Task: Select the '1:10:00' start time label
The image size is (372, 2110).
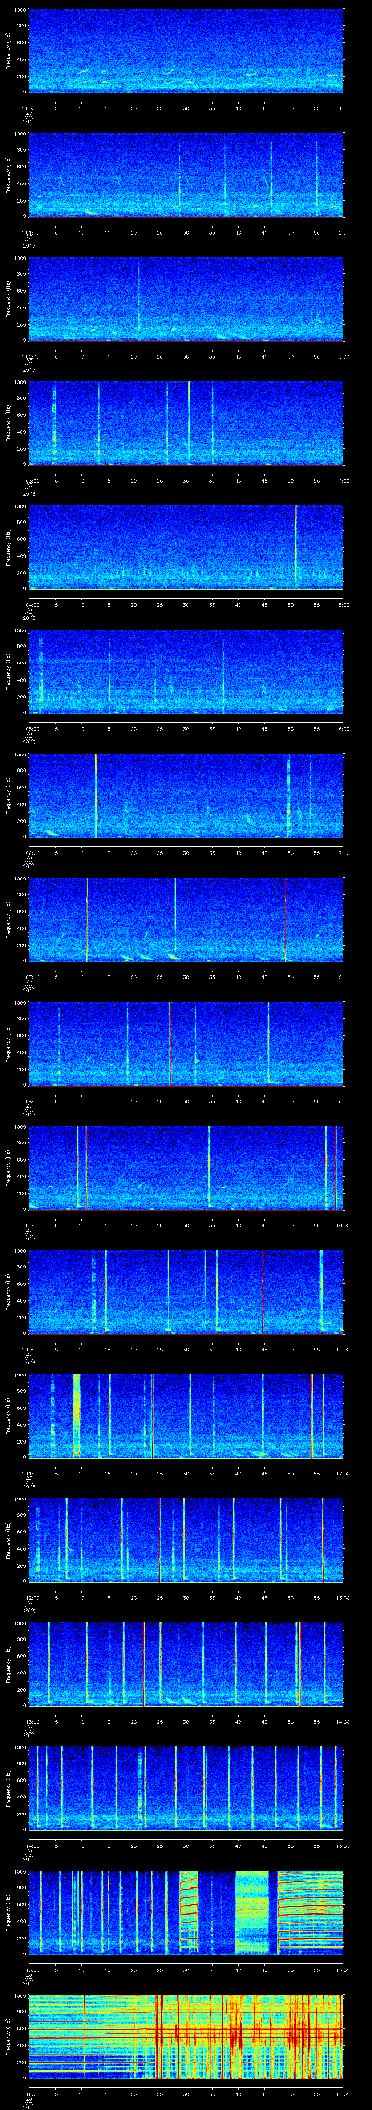Action: tap(29, 1349)
